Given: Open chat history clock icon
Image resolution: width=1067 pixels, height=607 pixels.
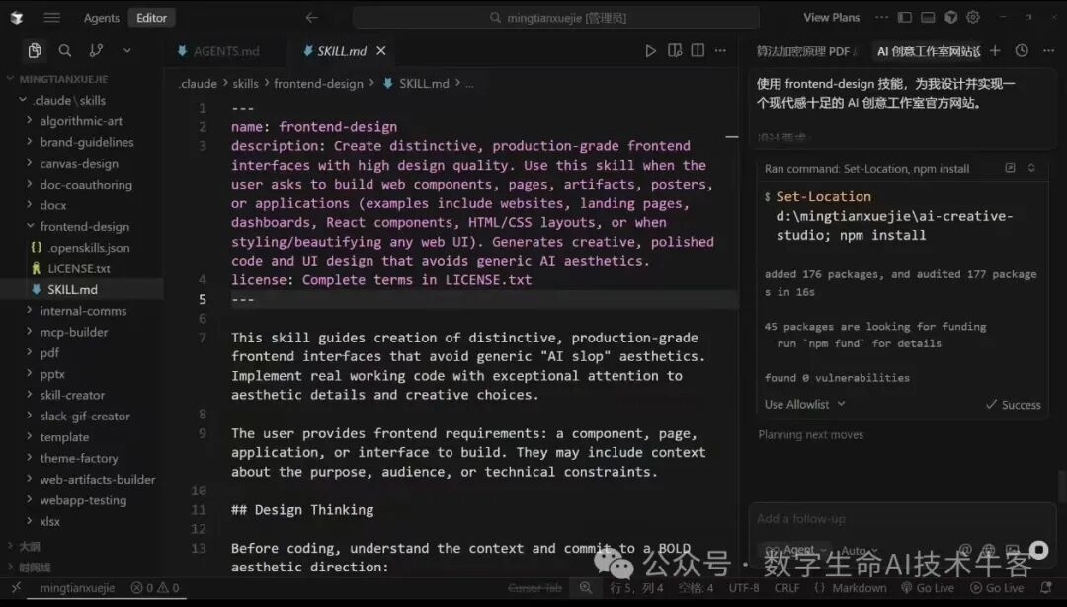Looking at the screenshot, I should (x=1022, y=51).
